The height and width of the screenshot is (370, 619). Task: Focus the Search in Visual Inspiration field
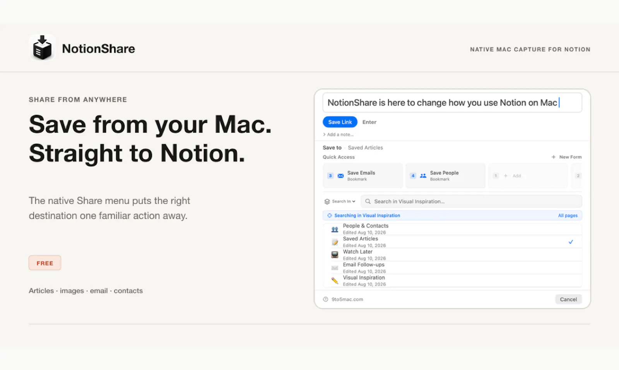click(x=471, y=201)
